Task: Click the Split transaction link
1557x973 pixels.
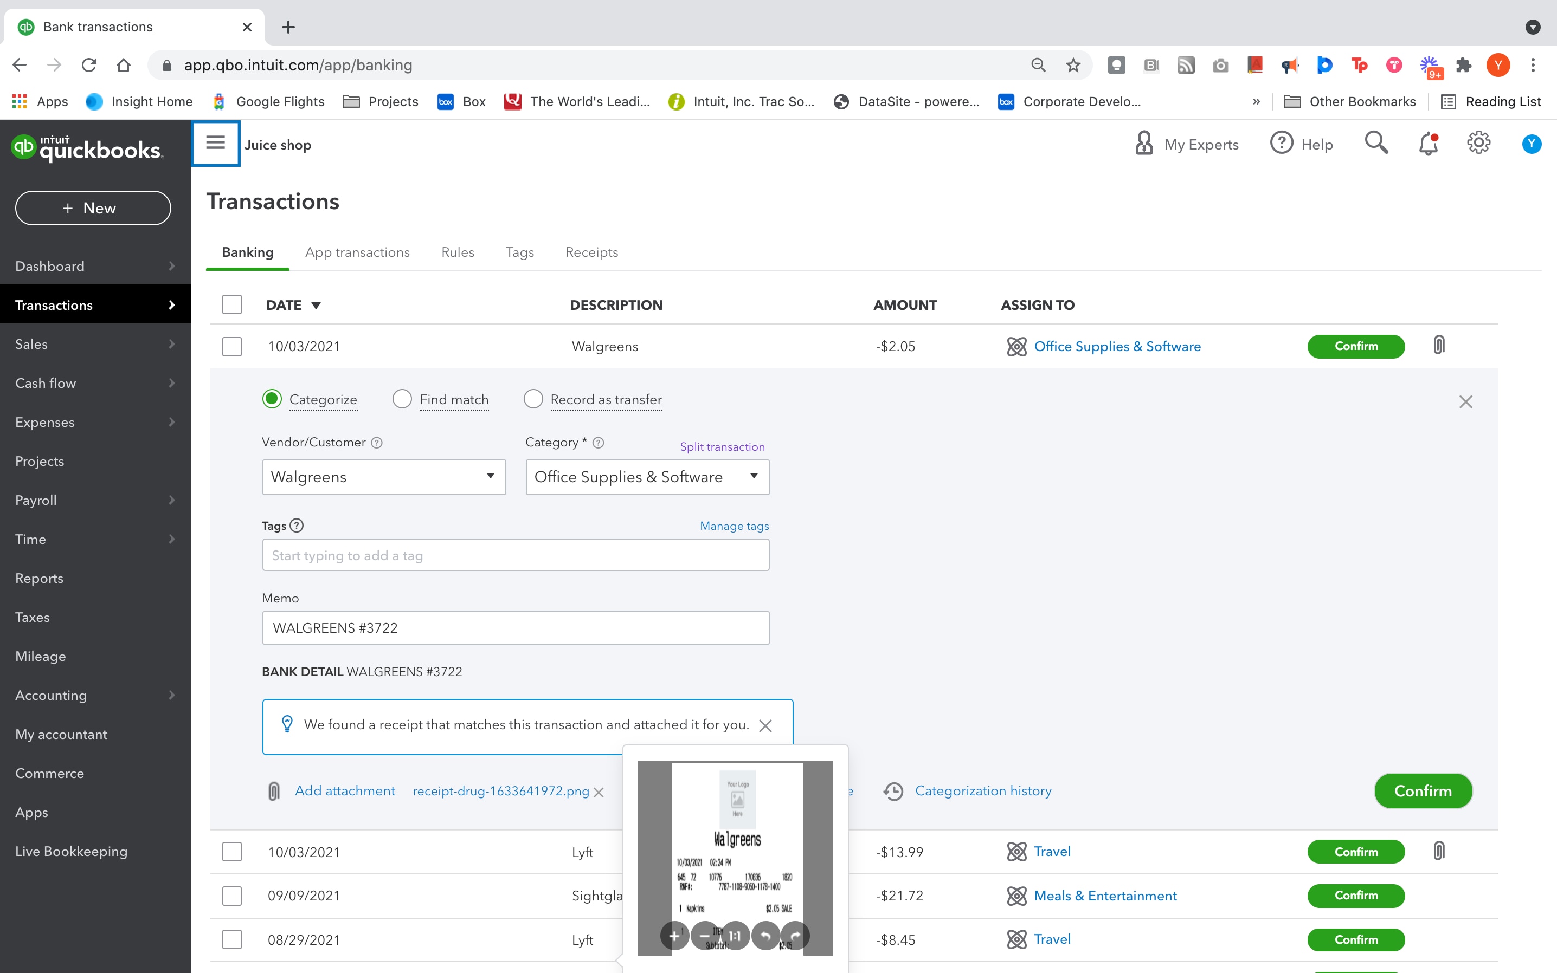Action: [x=723, y=446]
